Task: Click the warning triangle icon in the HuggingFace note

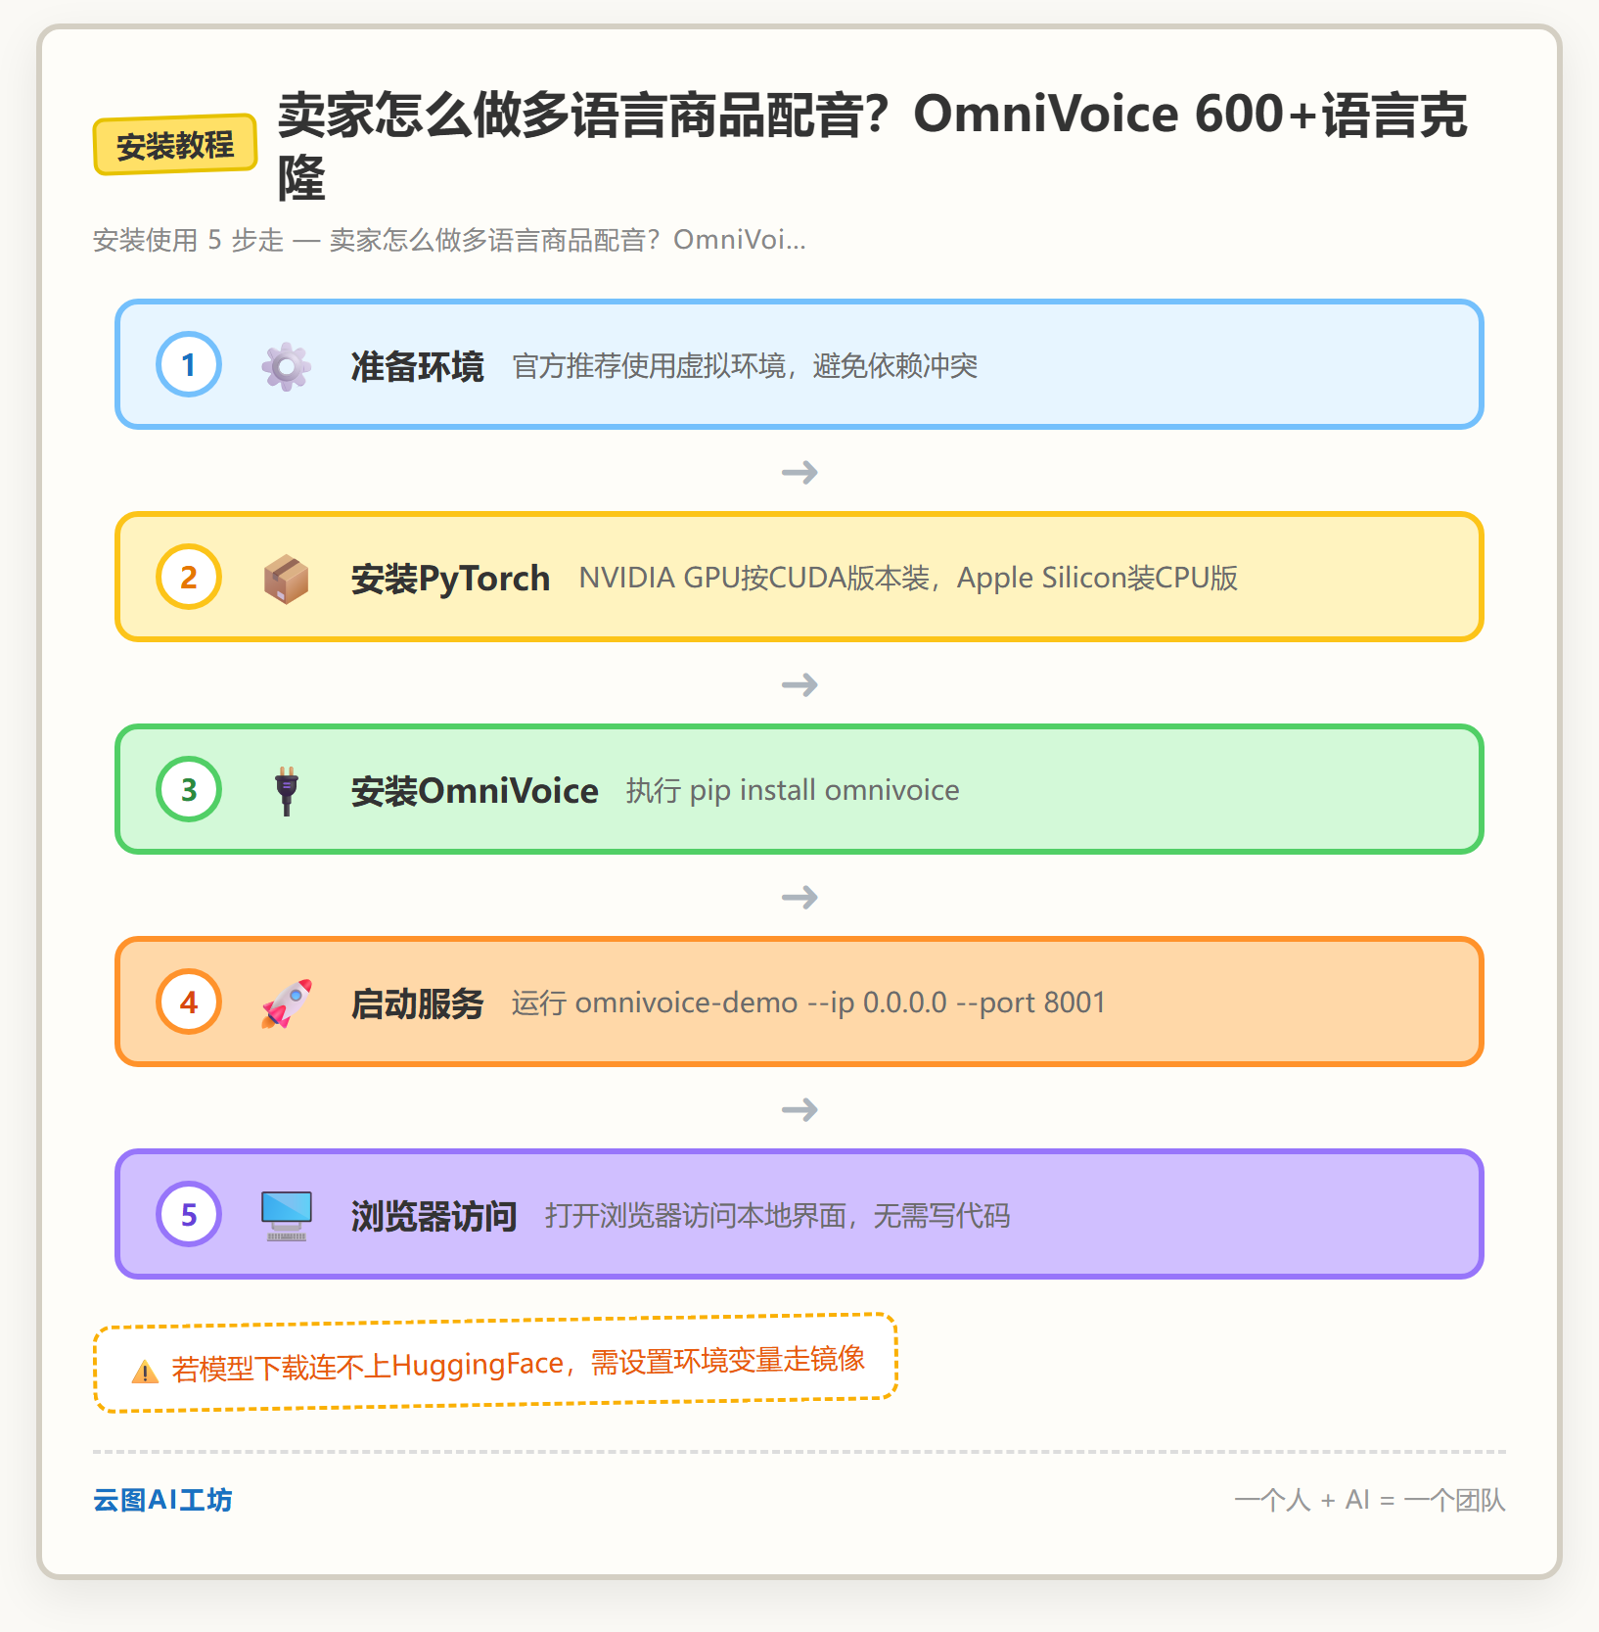Action: point(145,1372)
